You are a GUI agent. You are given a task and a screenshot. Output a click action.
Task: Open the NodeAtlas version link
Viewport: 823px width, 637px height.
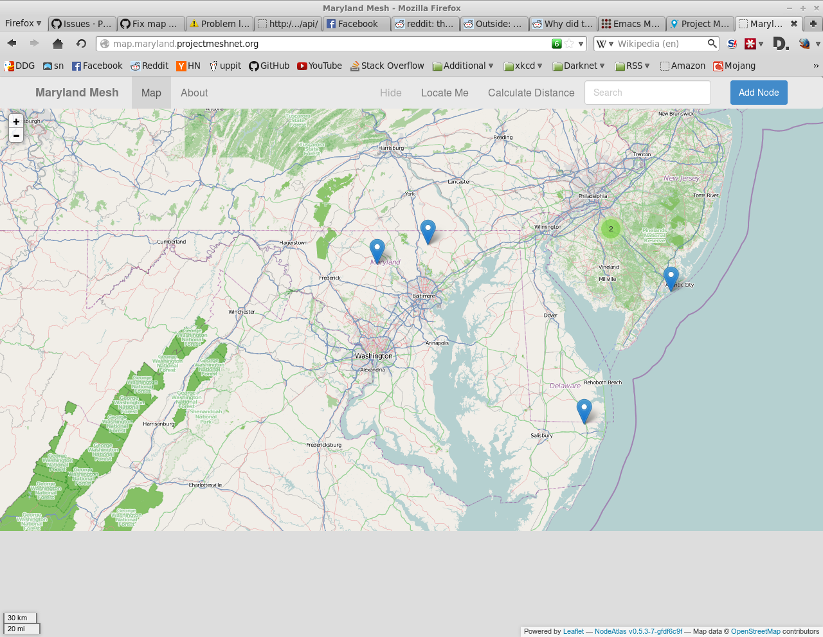pyautogui.click(x=638, y=631)
